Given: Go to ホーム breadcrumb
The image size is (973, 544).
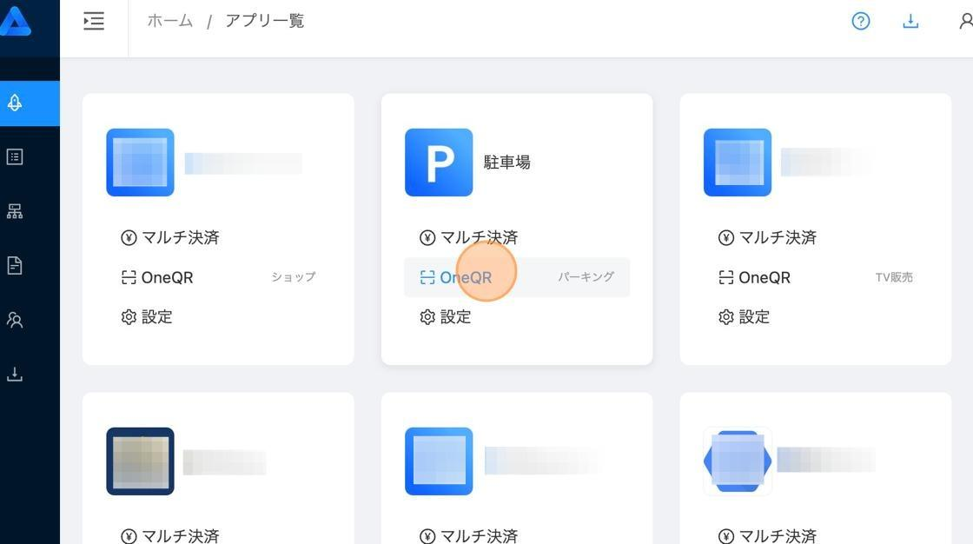Looking at the screenshot, I should tap(170, 21).
